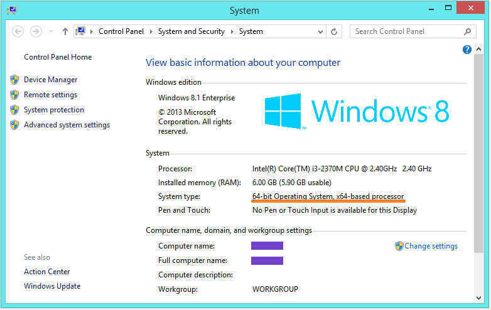Click the Processor: label
The height and width of the screenshot is (310, 491).
[x=175, y=169]
